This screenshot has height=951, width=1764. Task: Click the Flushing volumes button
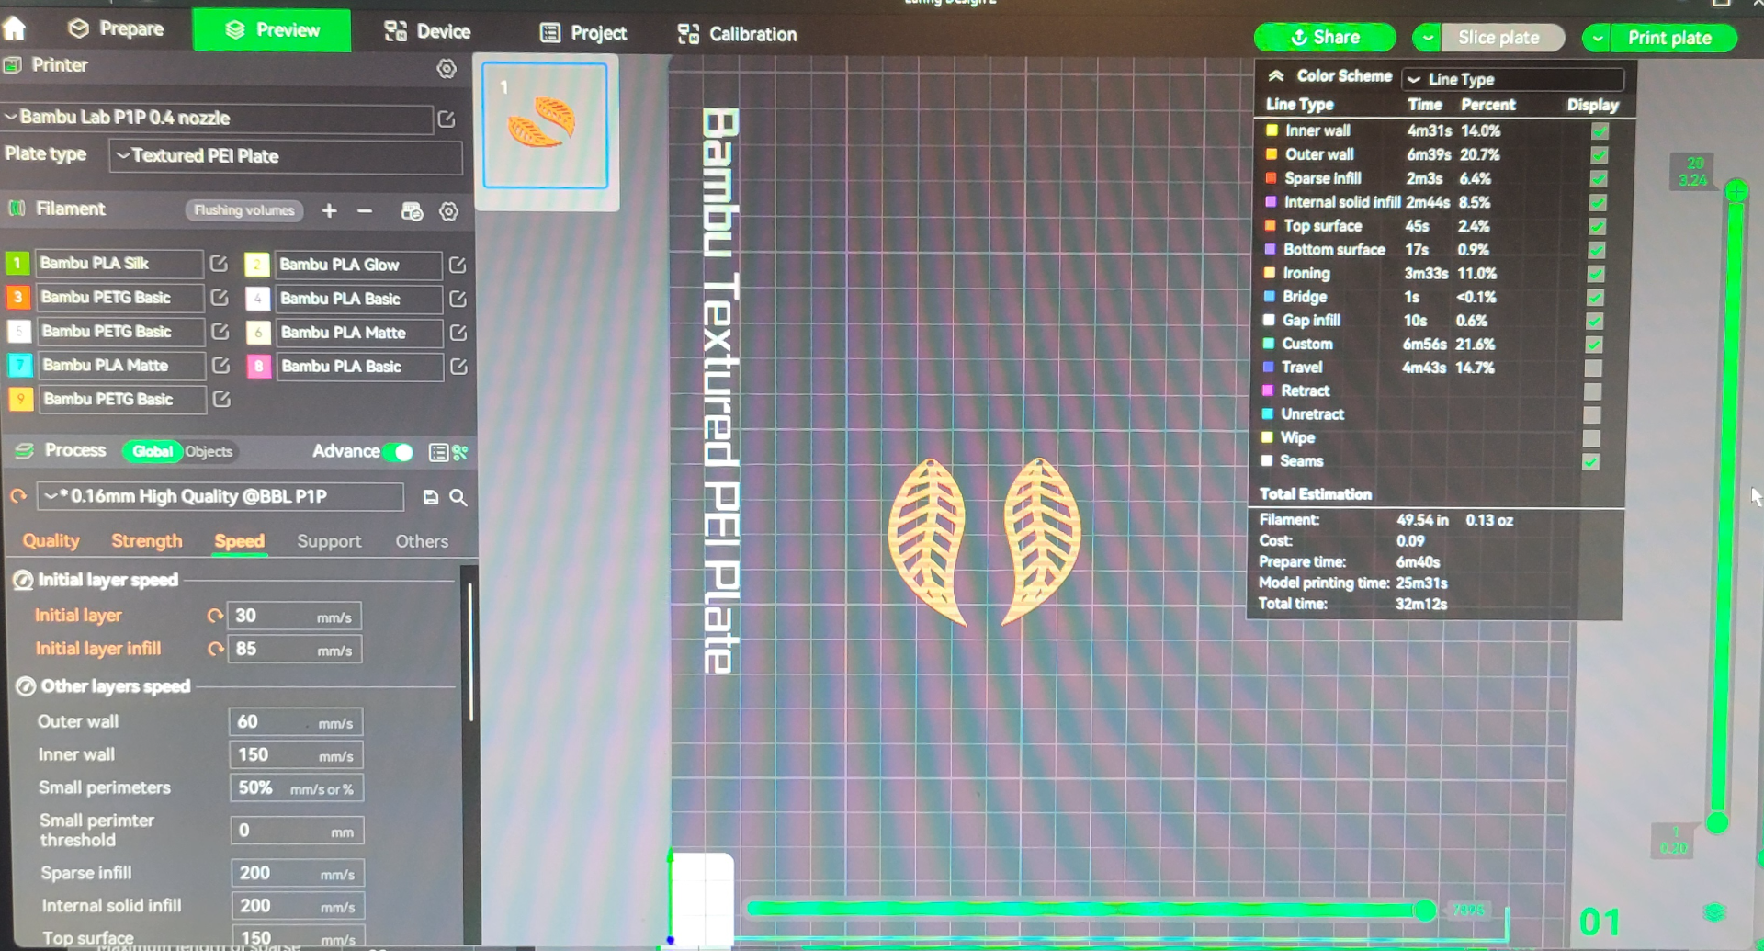(244, 210)
